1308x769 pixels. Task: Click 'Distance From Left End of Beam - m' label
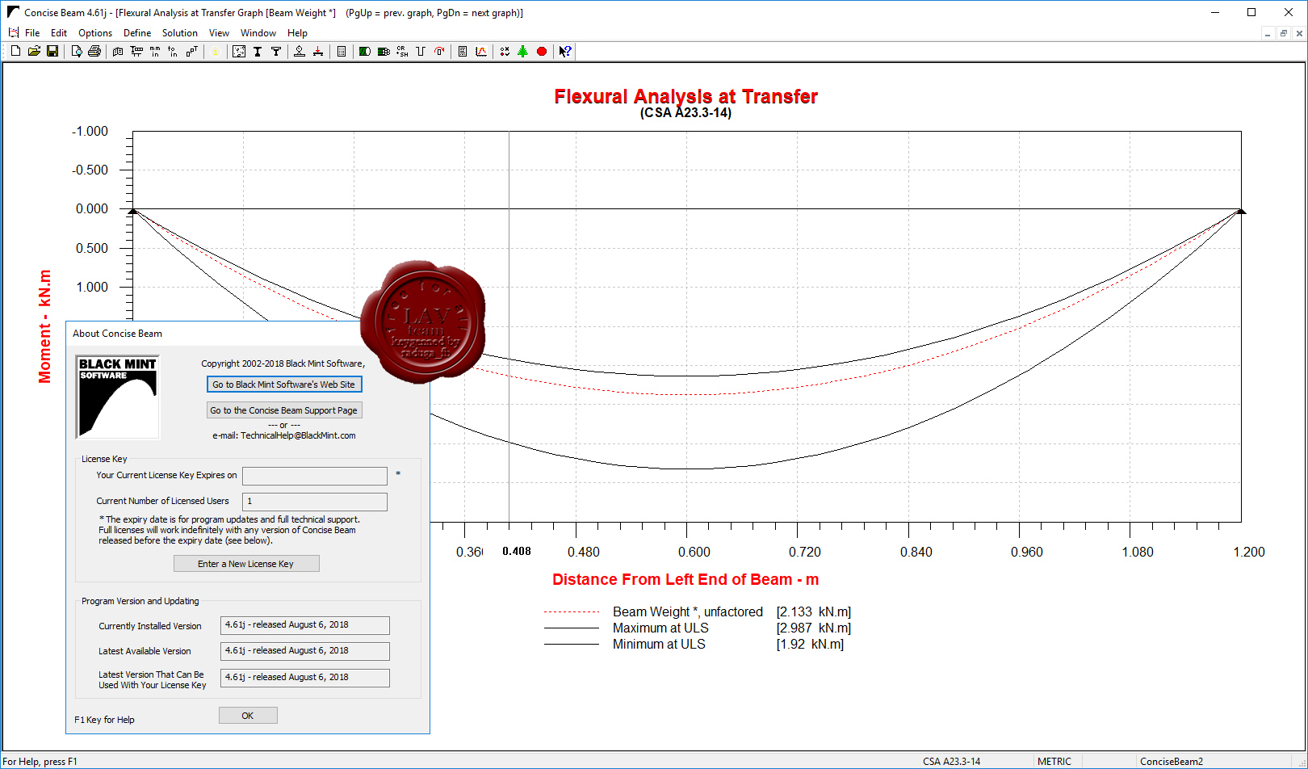[x=685, y=579]
